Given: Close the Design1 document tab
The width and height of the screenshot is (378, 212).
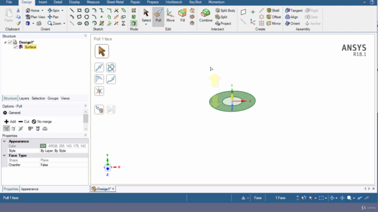Looking at the screenshot, I should 113,189.
